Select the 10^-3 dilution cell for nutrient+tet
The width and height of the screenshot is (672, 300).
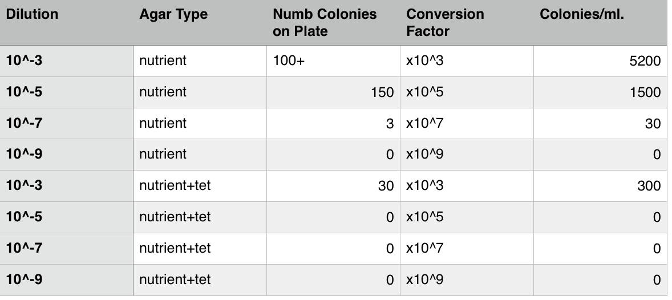[x=66, y=186]
